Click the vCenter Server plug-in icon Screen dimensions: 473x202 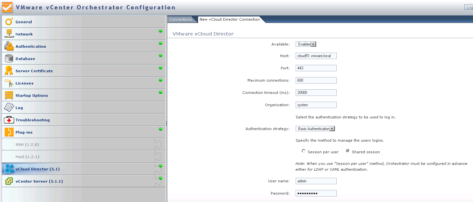9,181
